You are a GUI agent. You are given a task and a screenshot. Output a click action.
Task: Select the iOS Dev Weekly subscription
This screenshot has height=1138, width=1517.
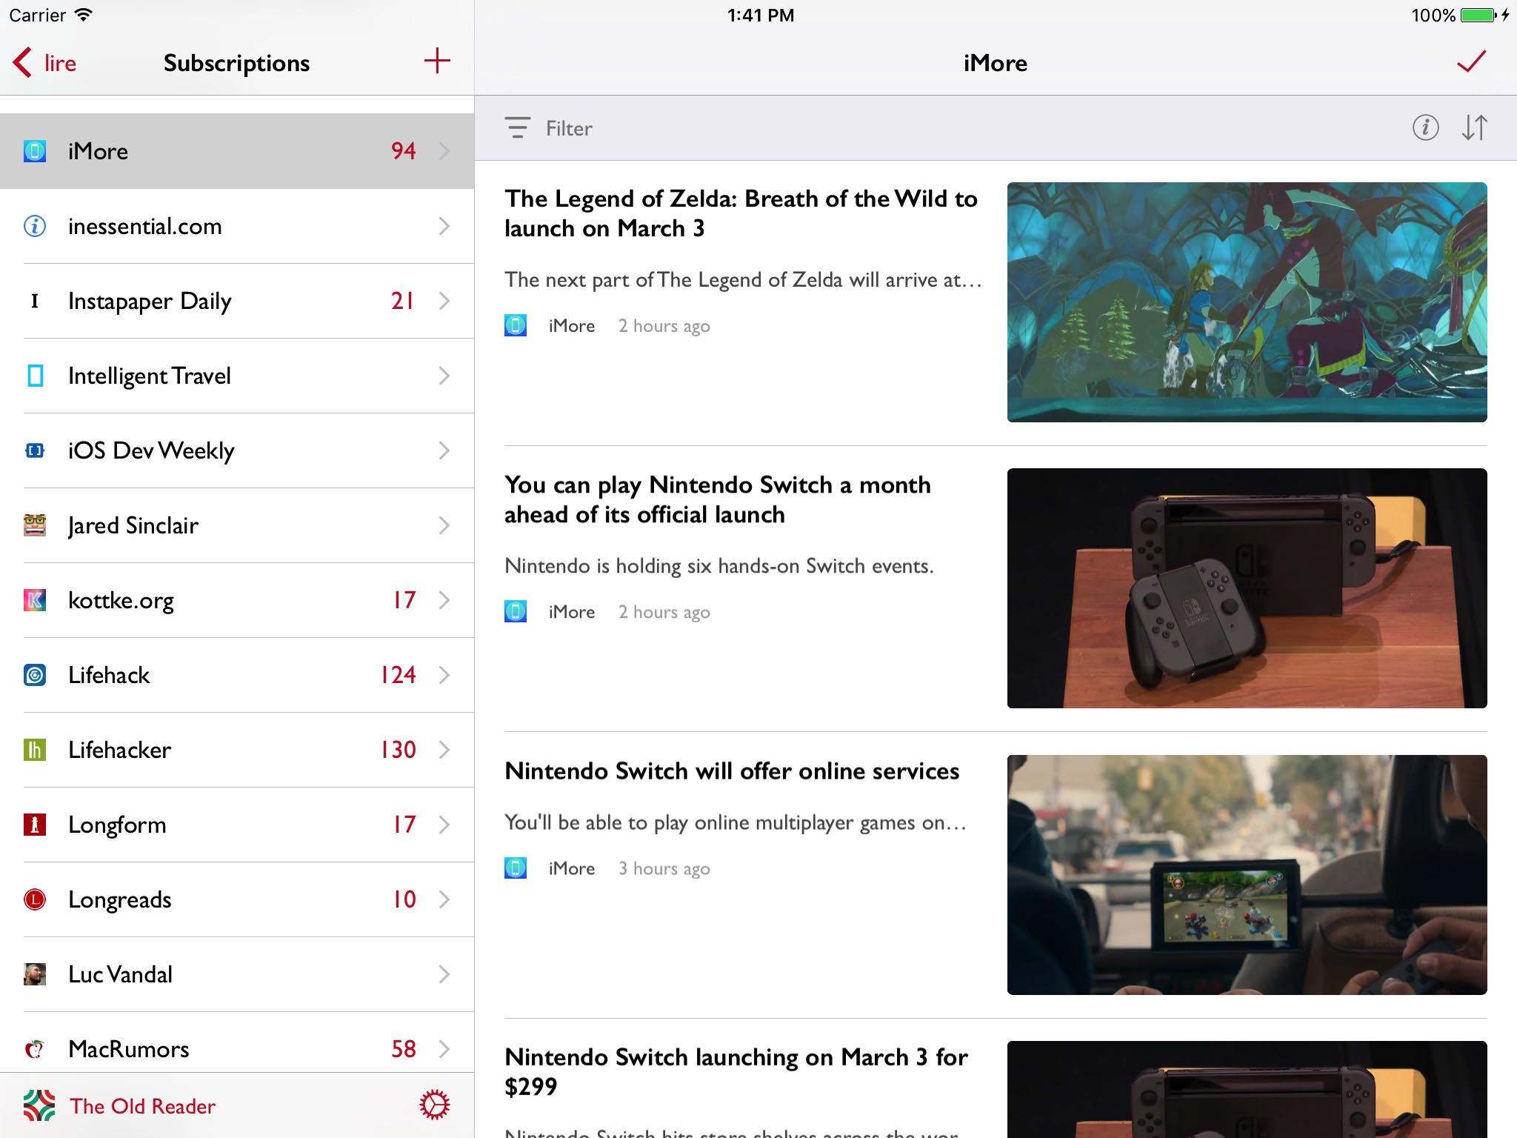(x=237, y=450)
